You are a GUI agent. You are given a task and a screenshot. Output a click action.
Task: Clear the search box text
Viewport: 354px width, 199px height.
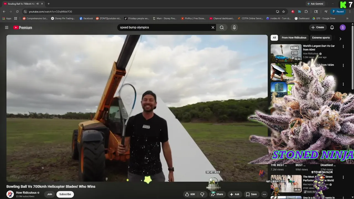(213, 27)
